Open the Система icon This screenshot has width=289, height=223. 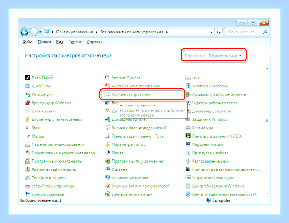point(108,170)
